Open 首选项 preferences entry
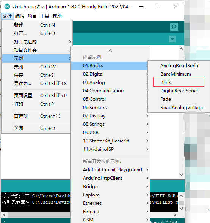Viewport: 210px width, 223px height. coord(36,116)
